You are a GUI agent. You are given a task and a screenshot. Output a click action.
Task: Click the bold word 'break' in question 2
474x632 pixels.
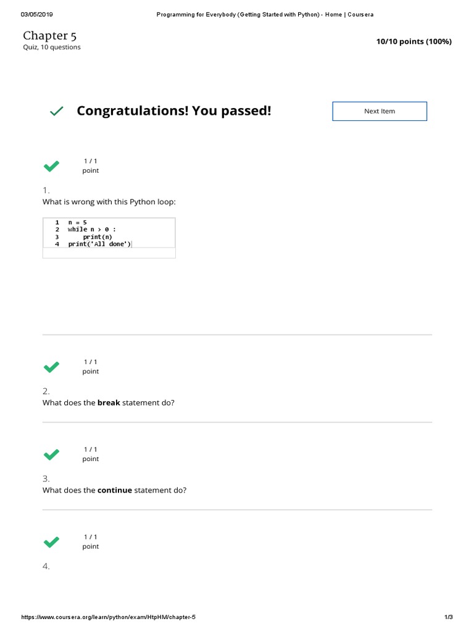109,402
